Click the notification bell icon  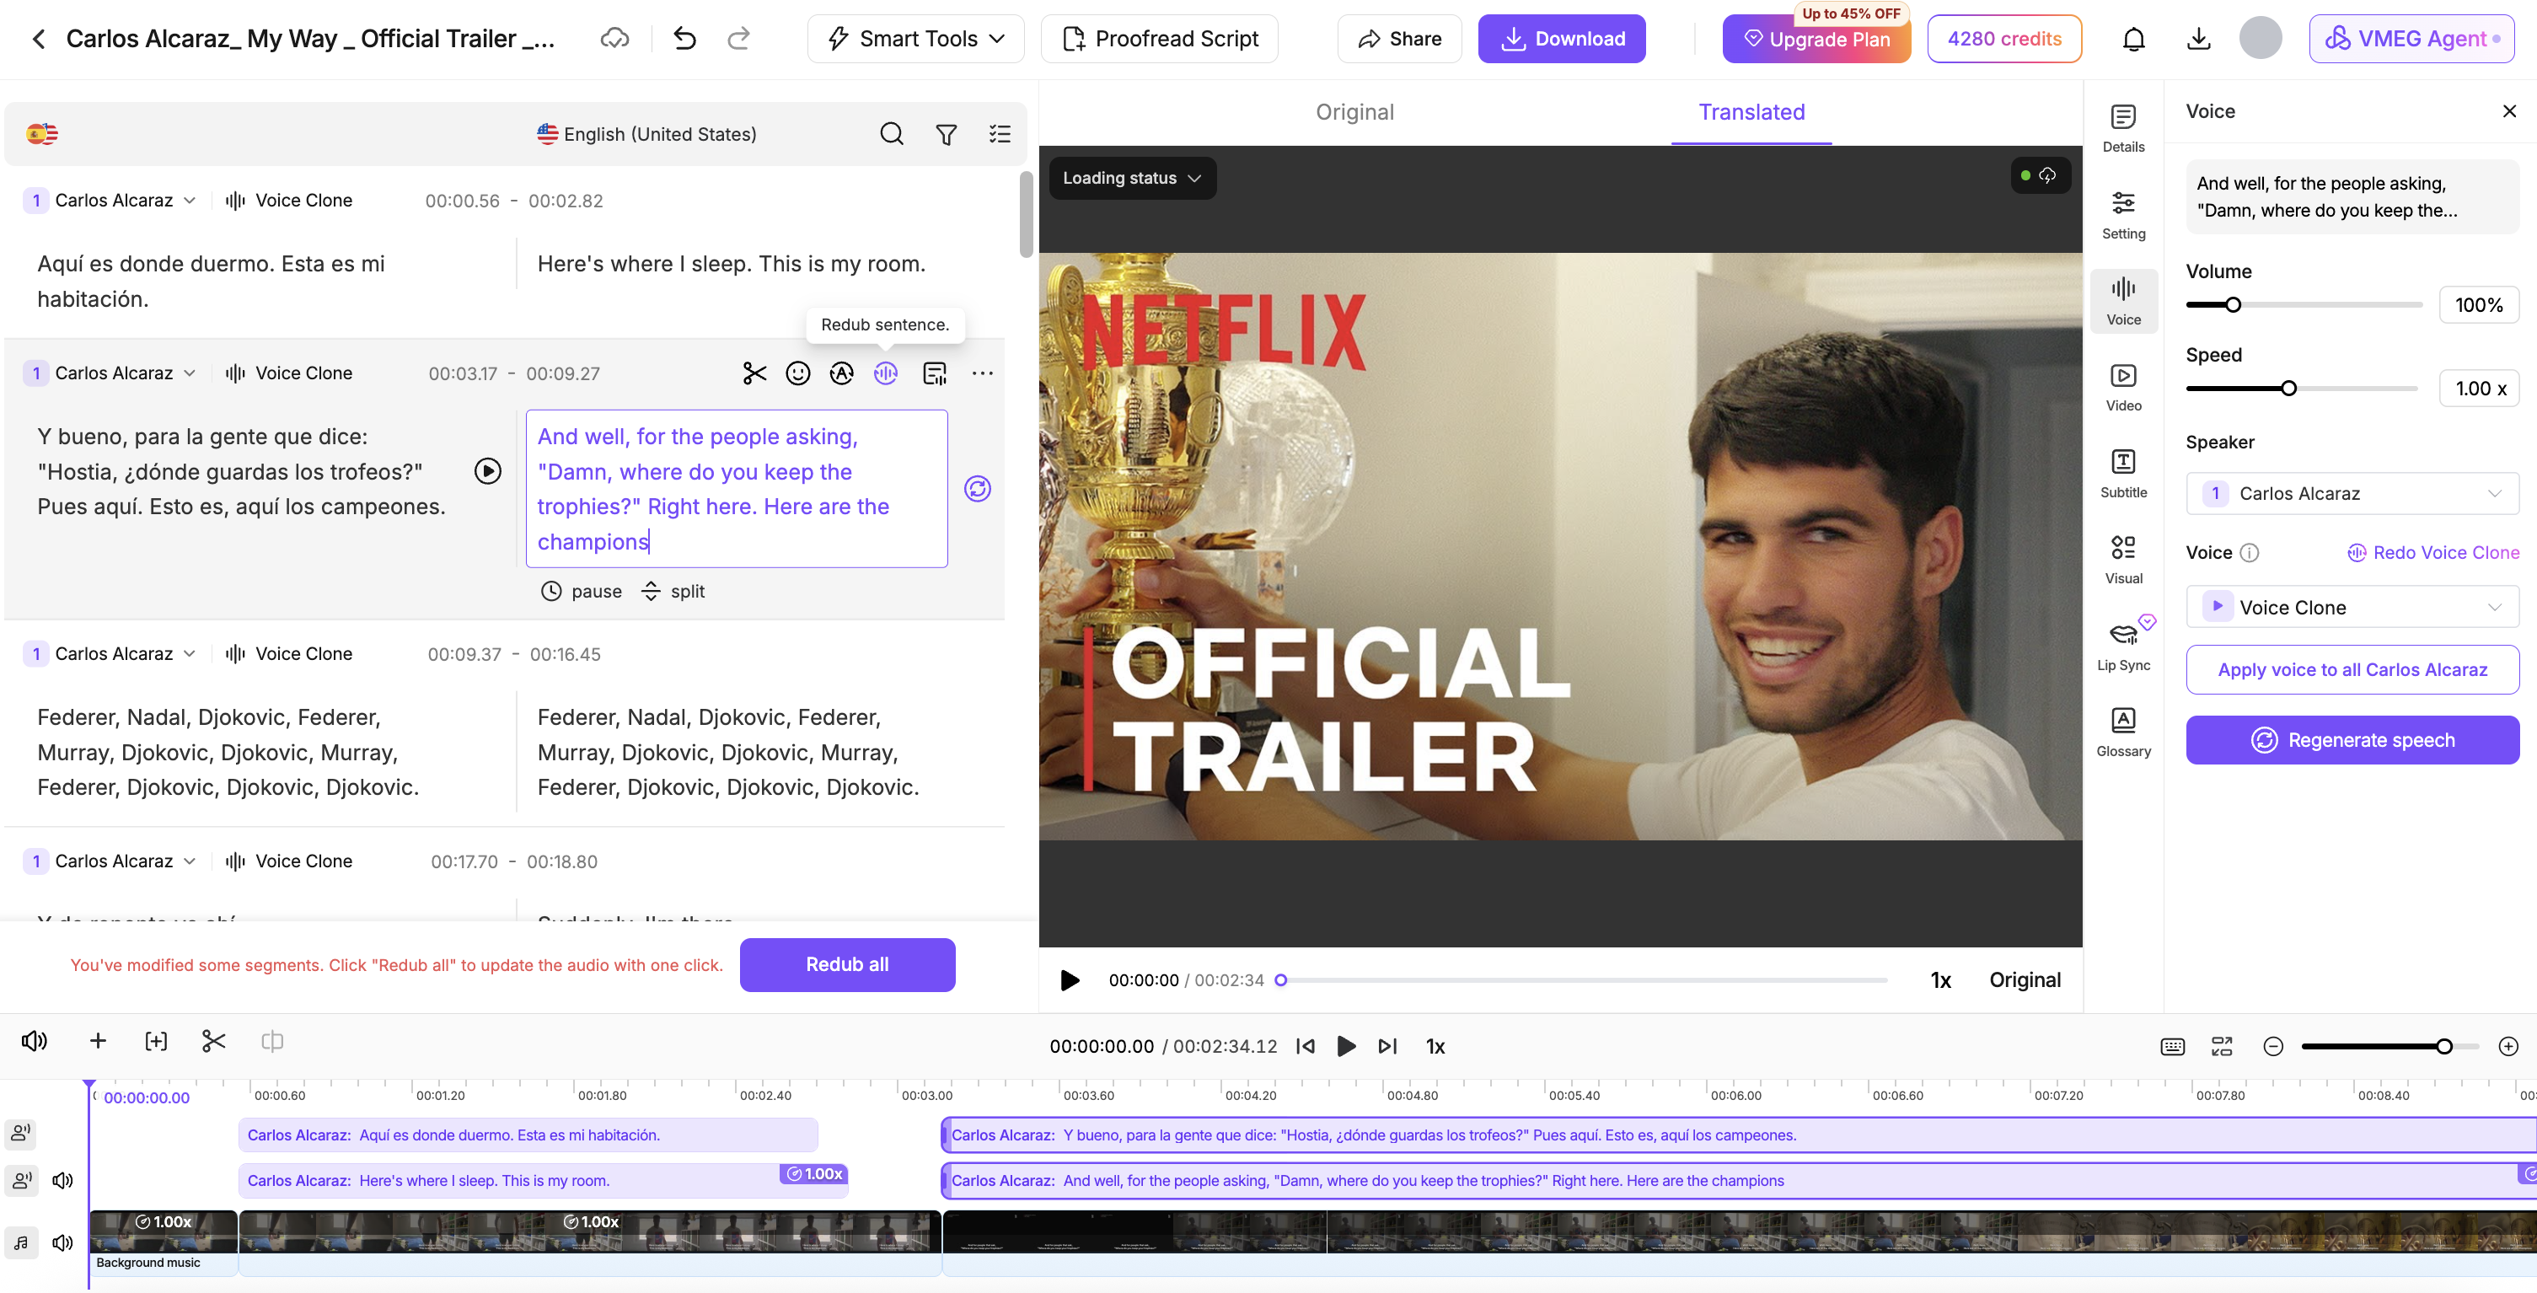coord(2133,40)
